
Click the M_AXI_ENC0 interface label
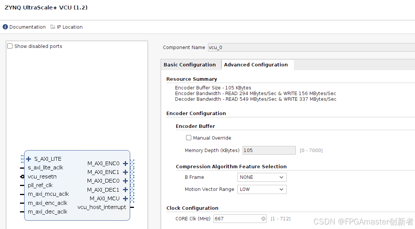[103, 163]
